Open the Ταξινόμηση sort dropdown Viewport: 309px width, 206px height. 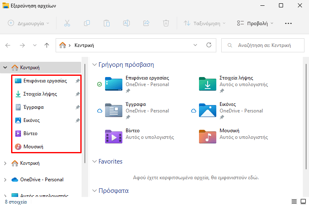pyautogui.click(x=204, y=23)
